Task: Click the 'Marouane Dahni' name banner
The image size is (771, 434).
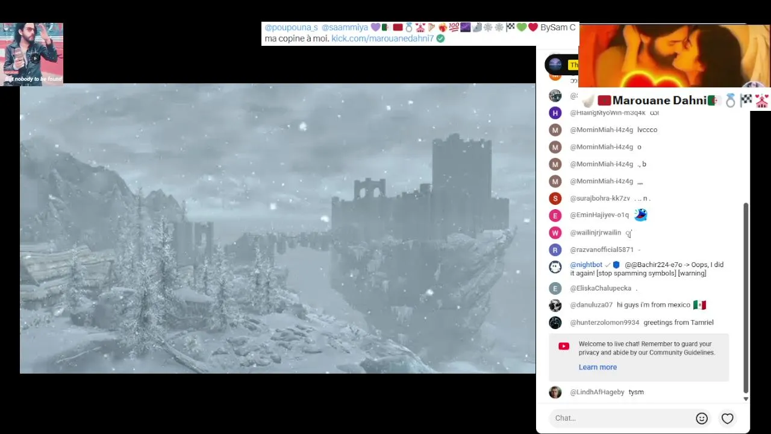Action: pos(674,100)
